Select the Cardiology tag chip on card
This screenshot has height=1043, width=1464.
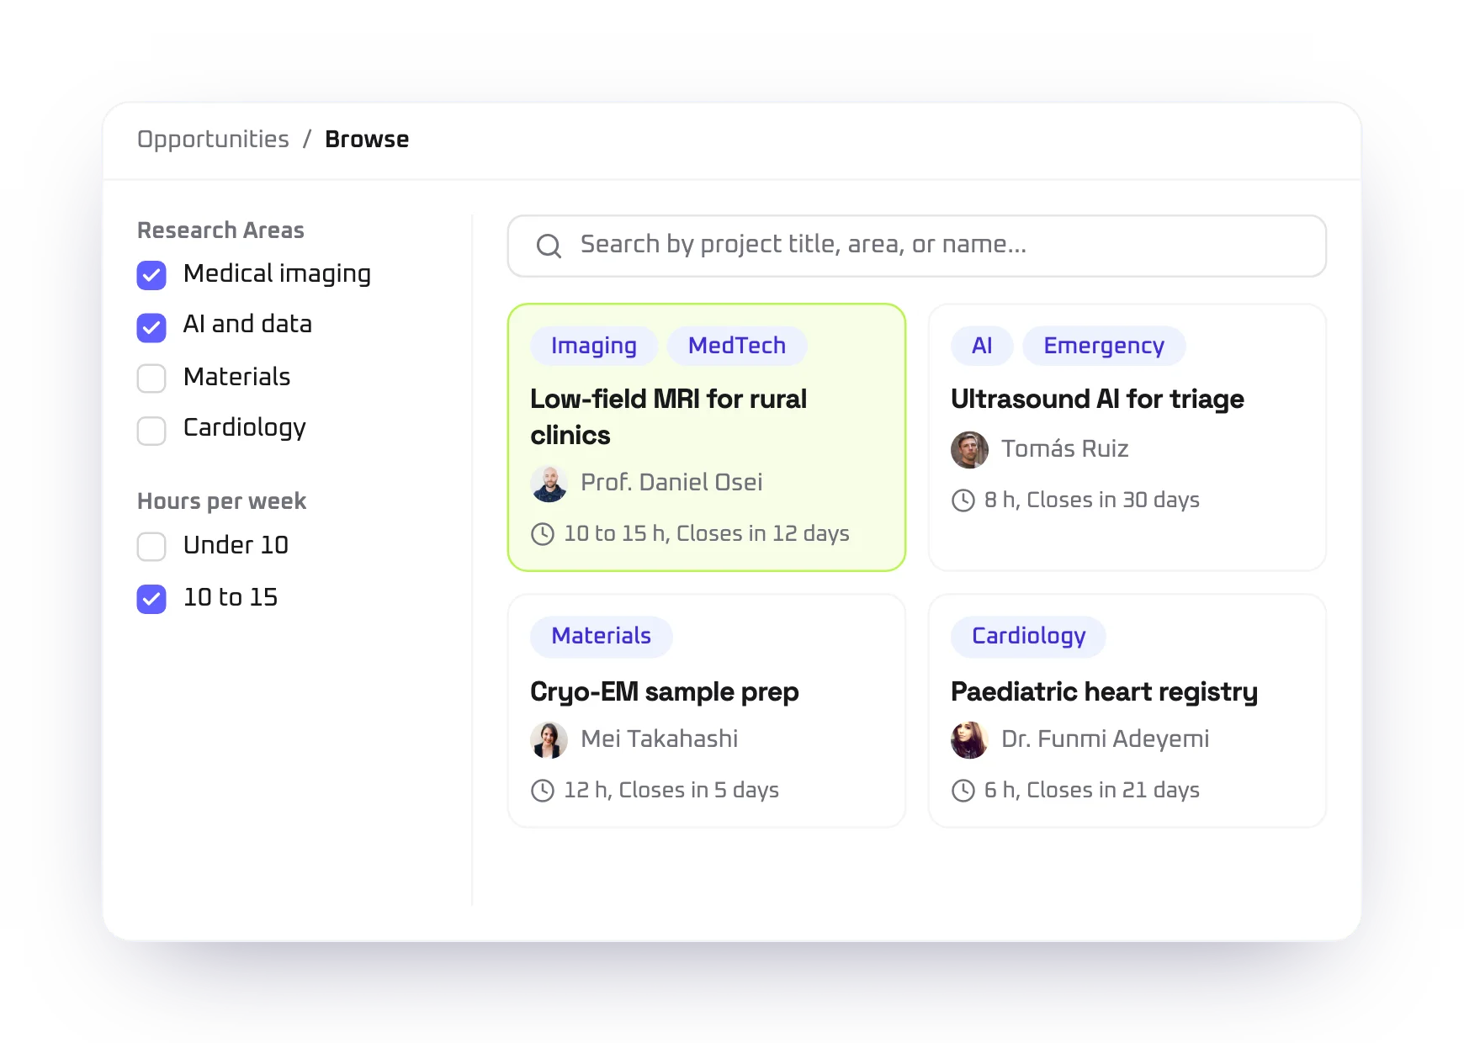[x=1028, y=636]
